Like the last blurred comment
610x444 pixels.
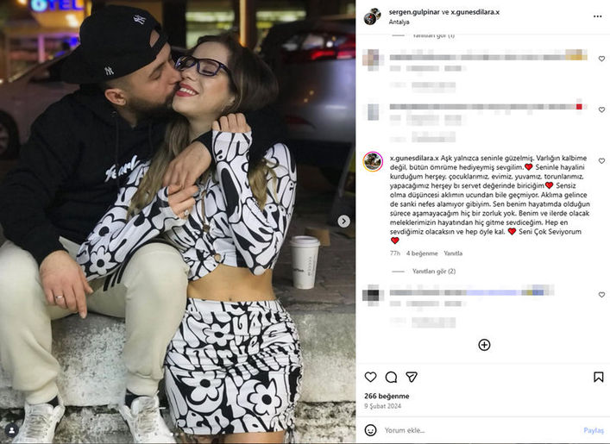[601, 295]
